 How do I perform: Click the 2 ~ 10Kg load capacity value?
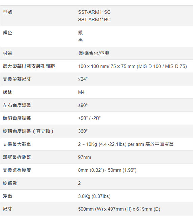click(x=126, y=144)
